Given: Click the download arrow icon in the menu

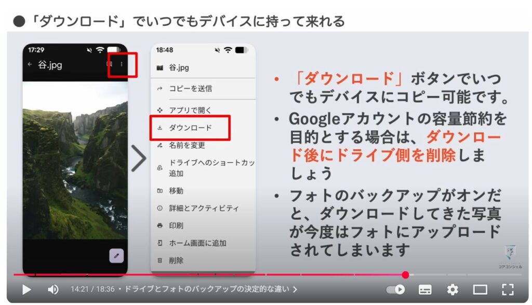Looking at the screenshot, I should pyautogui.click(x=160, y=128).
